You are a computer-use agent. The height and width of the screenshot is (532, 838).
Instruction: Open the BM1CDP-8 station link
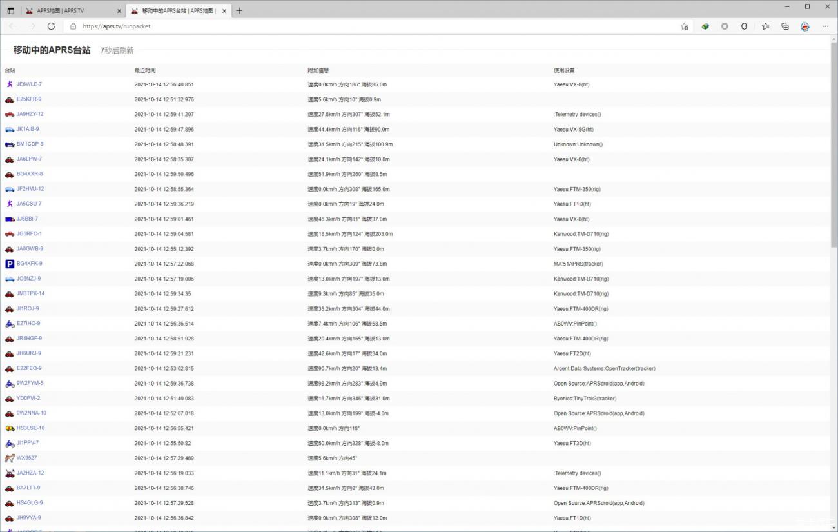[x=30, y=144]
